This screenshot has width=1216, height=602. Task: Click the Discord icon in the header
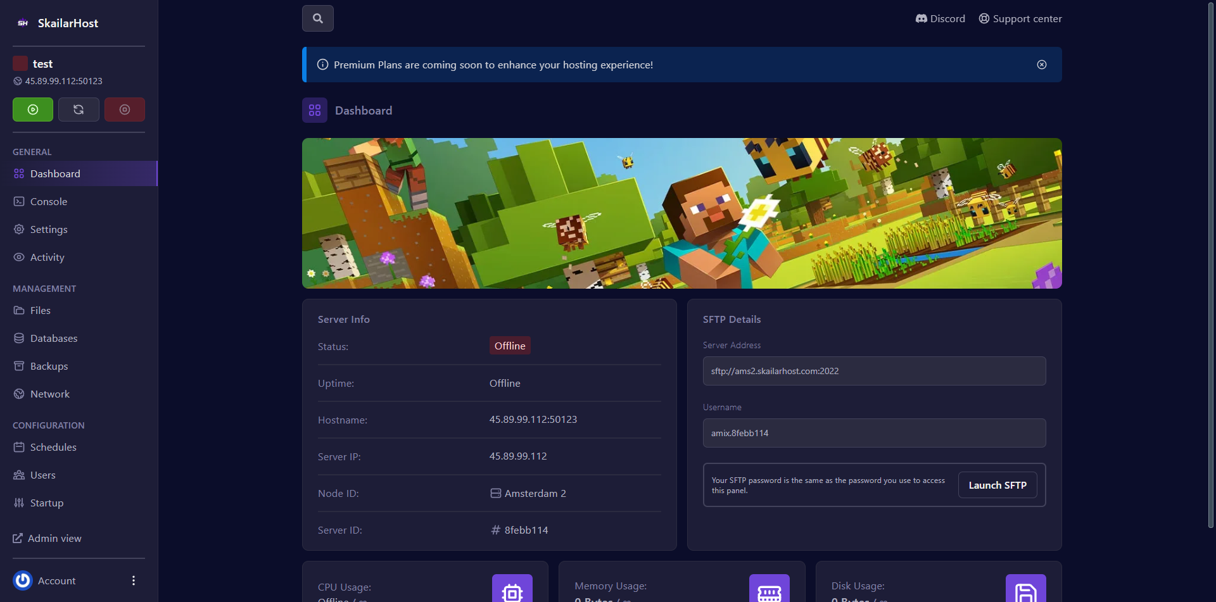tap(922, 18)
